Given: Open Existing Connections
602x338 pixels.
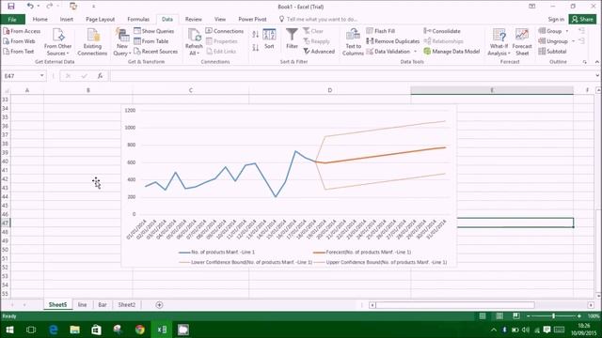Looking at the screenshot, I should (x=92, y=42).
